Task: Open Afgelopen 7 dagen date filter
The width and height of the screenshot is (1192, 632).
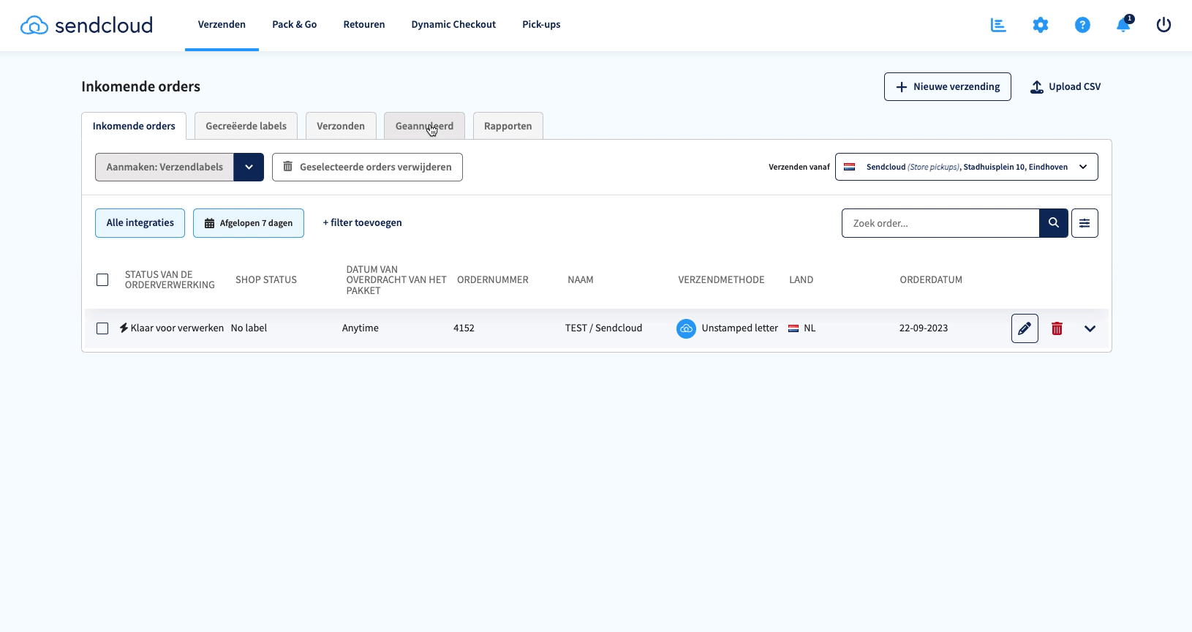Action: click(x=249, y=223)
